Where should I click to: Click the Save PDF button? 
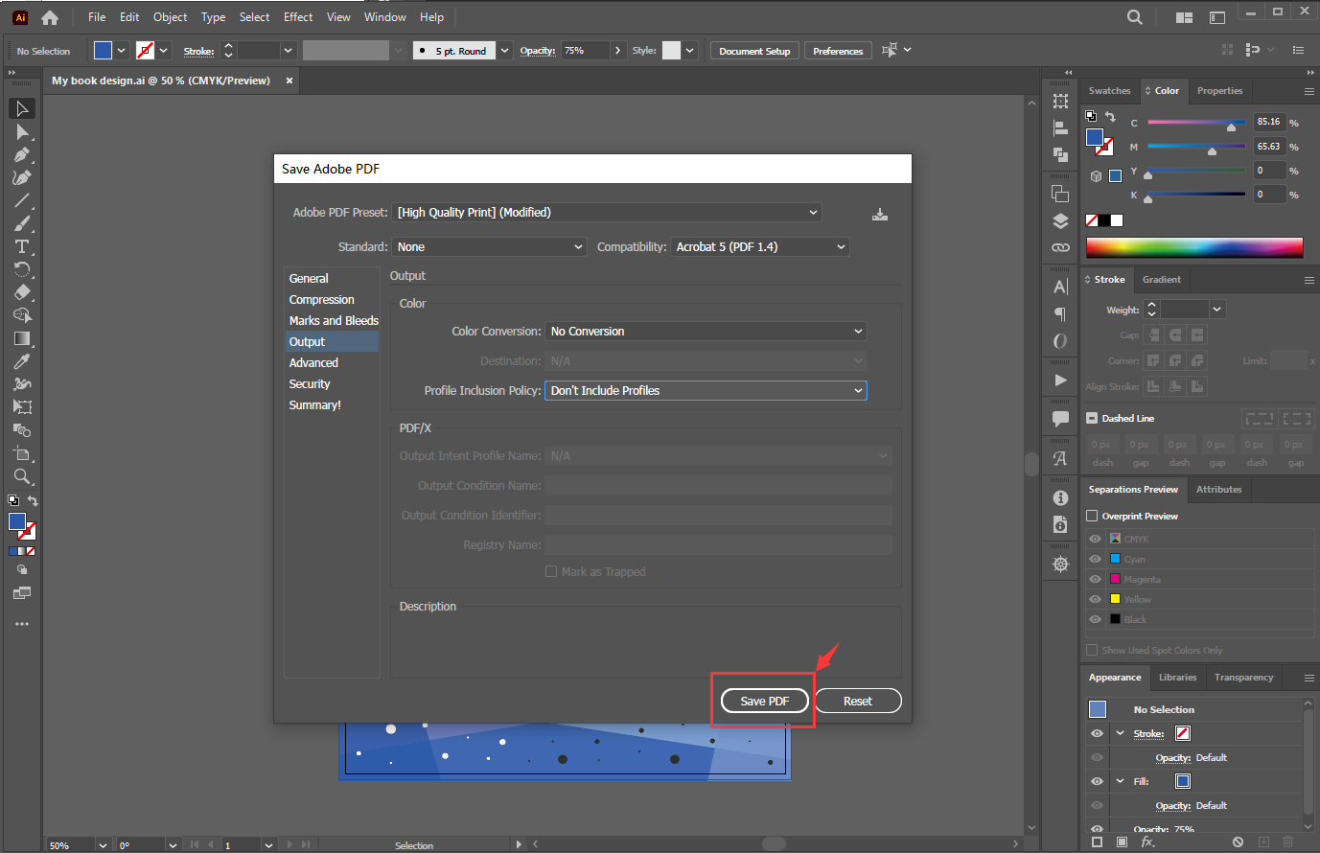point(764,701)
